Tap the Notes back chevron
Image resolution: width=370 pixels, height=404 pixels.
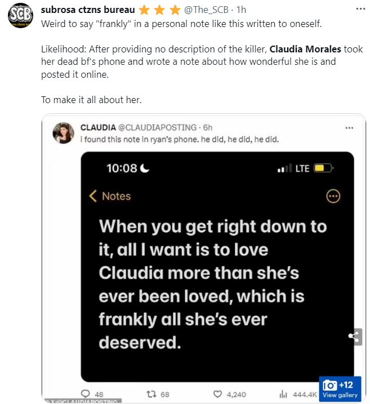pos(94,196)
